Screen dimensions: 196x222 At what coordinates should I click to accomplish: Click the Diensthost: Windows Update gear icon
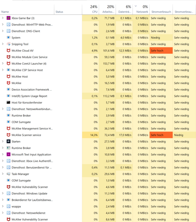8,193
